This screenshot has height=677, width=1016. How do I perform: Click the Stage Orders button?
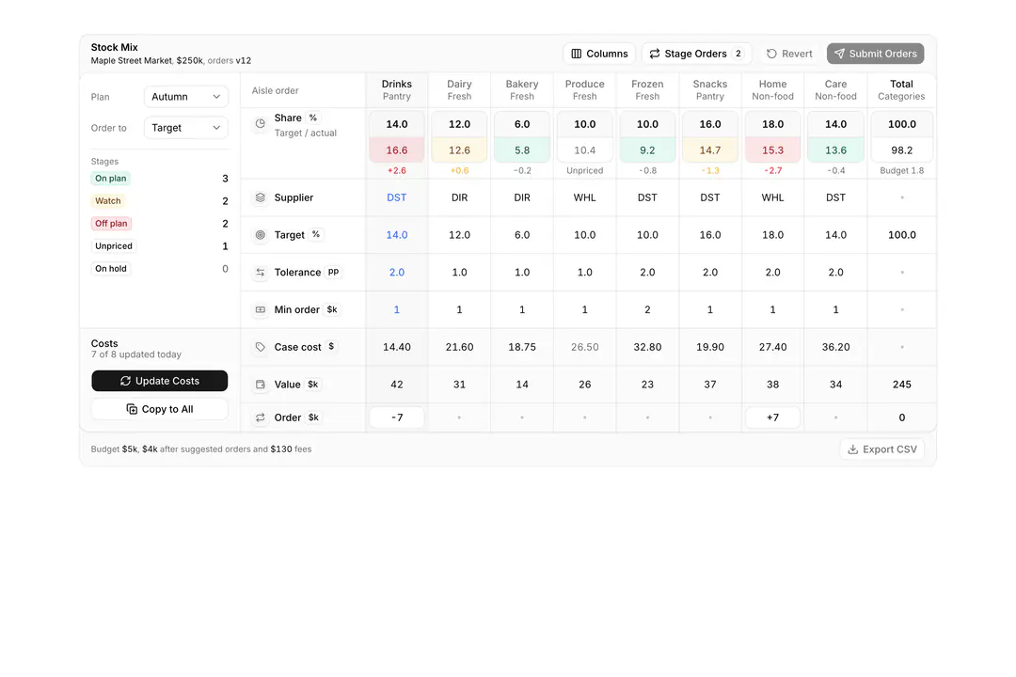[x=696, y=54]
